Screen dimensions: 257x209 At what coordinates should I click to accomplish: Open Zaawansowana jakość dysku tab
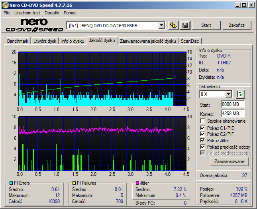(x=148, y=41)
